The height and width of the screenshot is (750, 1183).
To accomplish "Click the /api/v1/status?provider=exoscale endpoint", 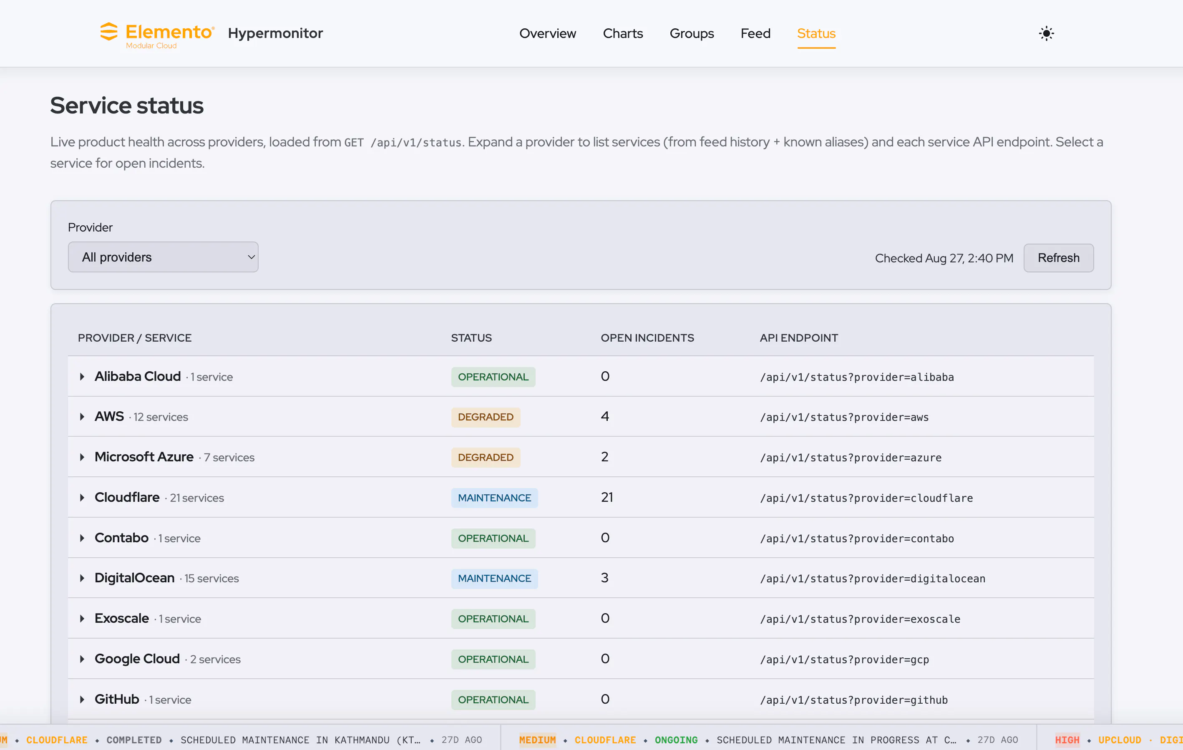I will point(860,619).
